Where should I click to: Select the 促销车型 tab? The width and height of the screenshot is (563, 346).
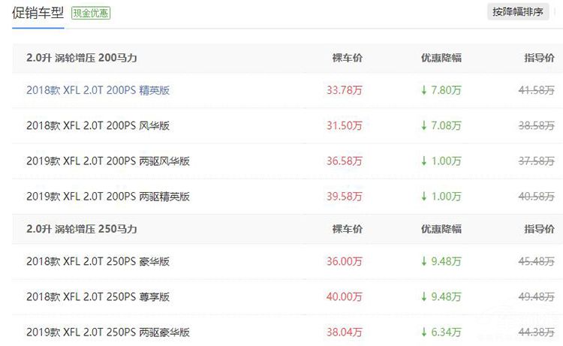point(38,14)
